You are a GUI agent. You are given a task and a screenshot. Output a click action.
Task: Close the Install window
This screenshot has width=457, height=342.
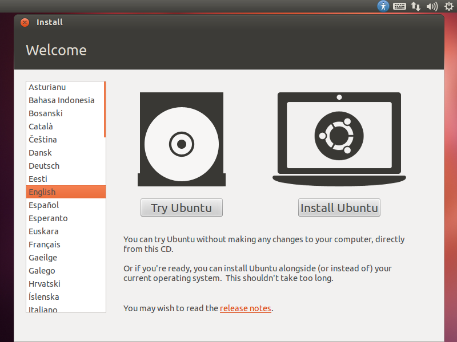[x=25, y=22]
